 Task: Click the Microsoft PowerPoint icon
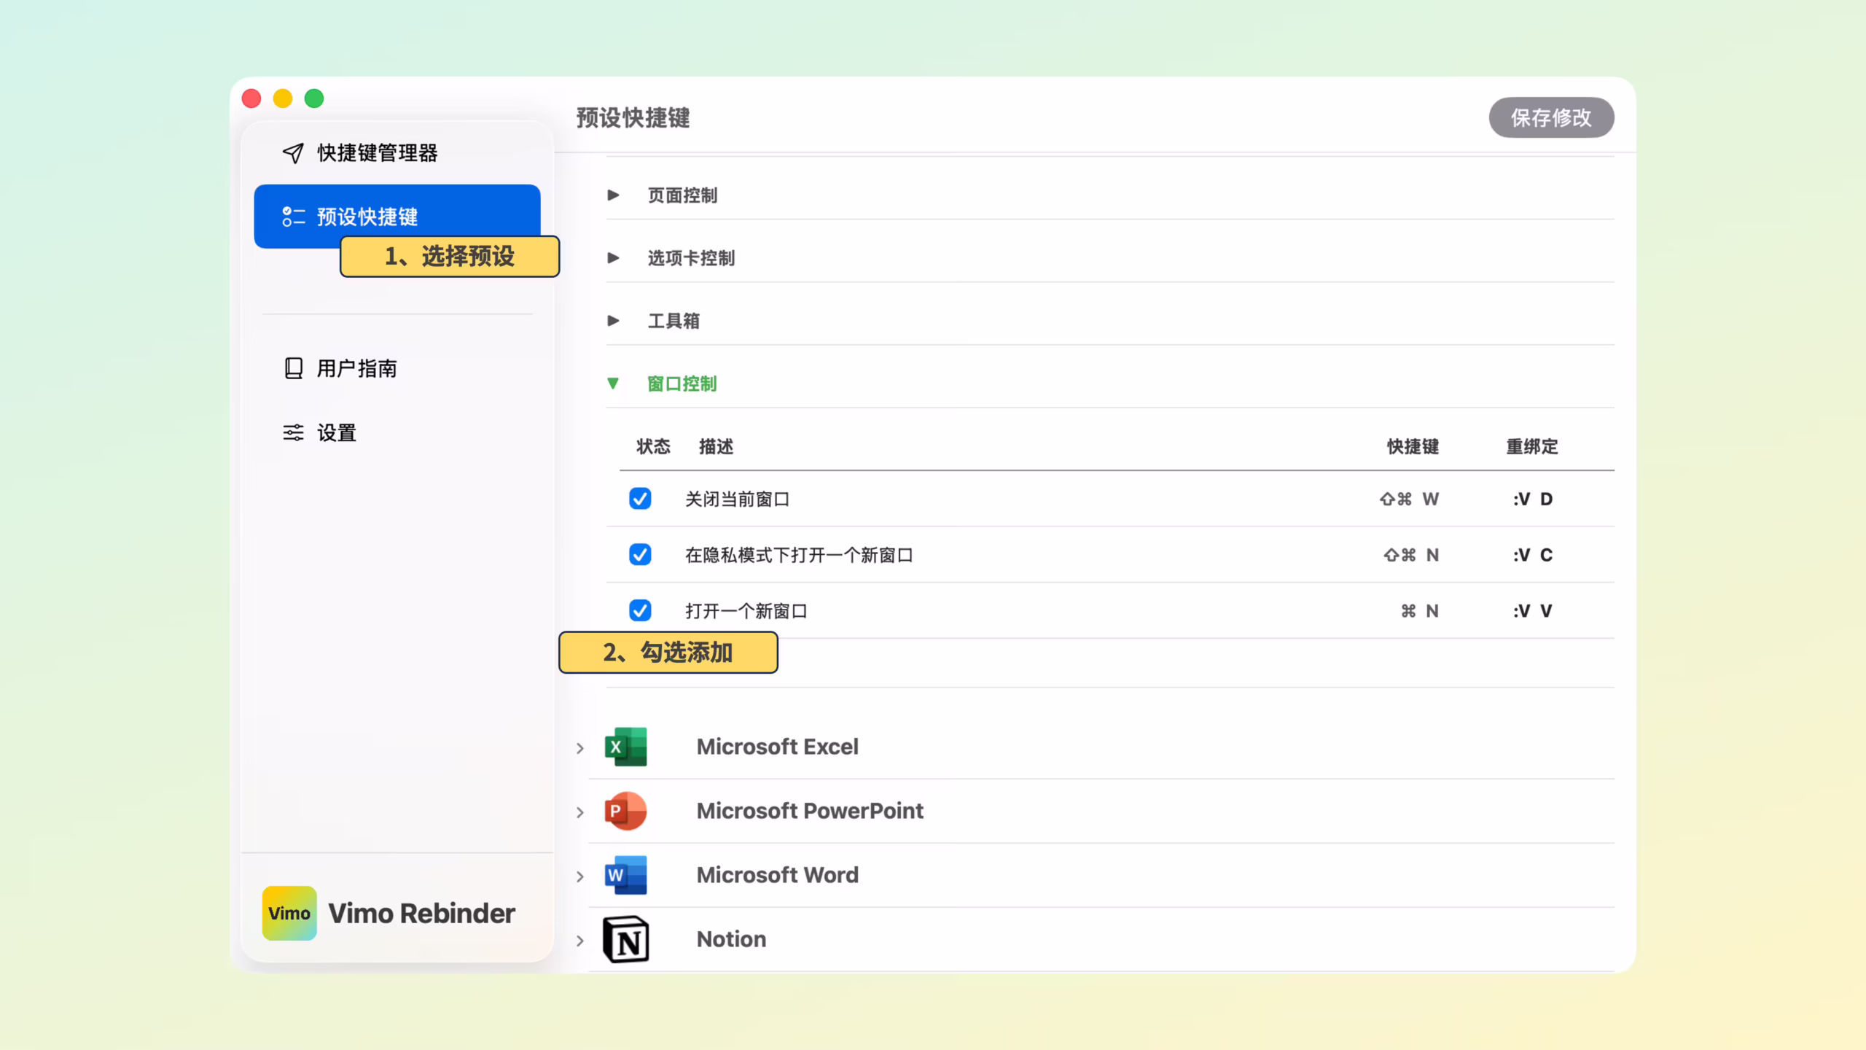tap(625, 811)
